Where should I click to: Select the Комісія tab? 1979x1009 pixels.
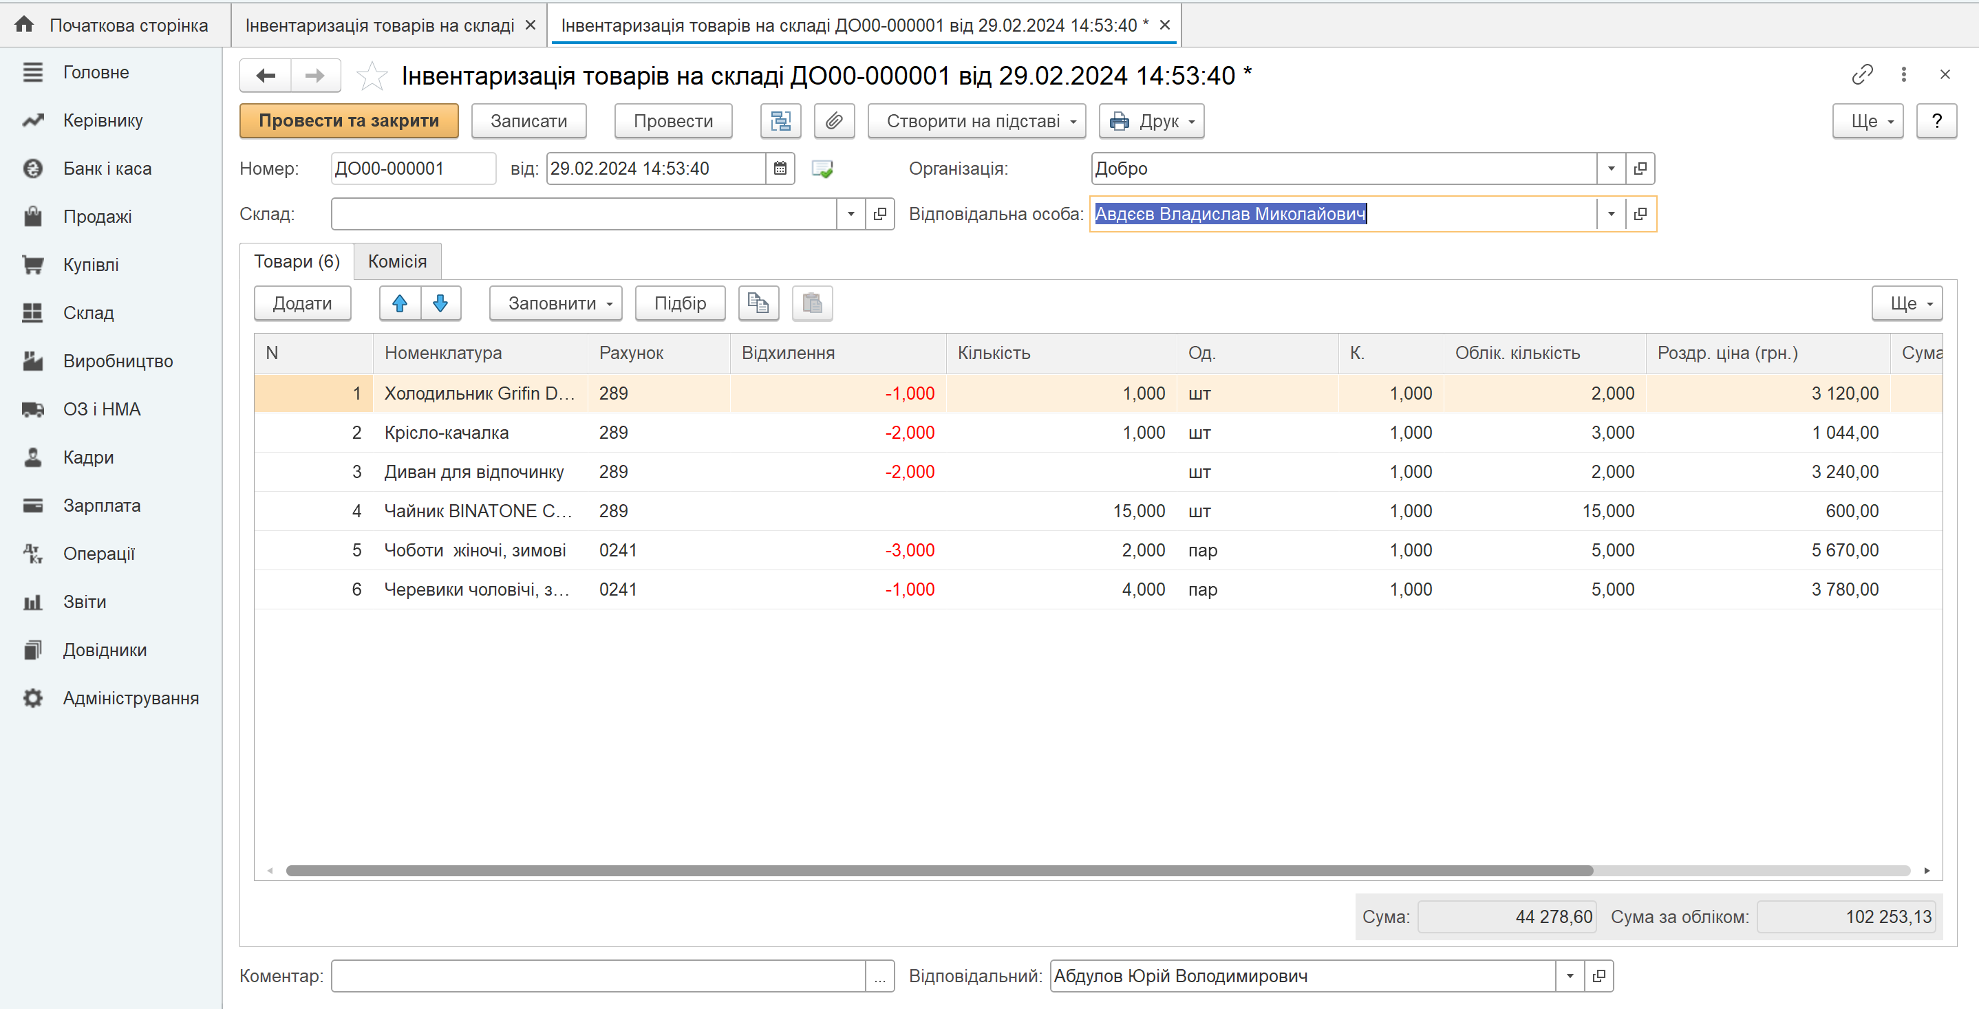point(397,261)
